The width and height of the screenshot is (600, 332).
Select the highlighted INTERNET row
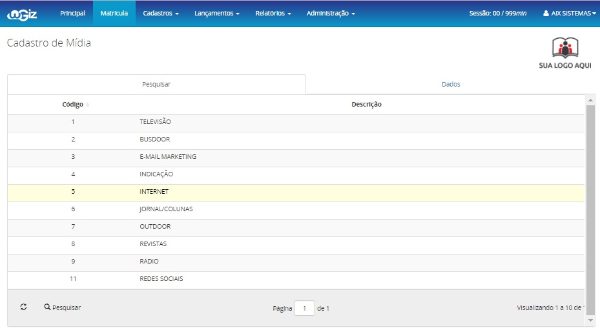(x=154, y=192)
